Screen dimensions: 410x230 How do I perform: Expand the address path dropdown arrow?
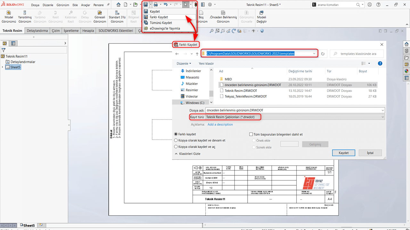(314, 54)
